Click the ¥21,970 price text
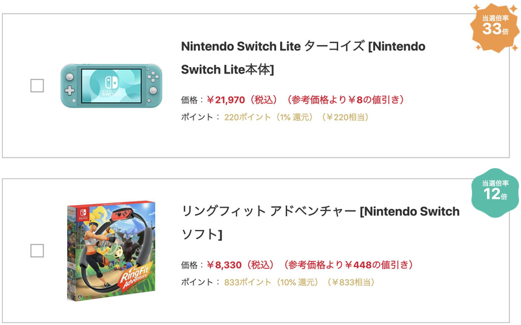This screenshot has height=325, width=521. click(x=225, y=100)
